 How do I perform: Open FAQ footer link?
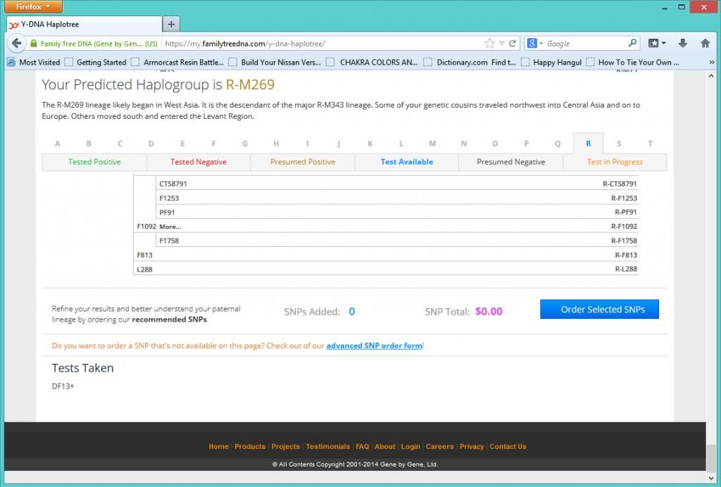(x=362, y=447)
